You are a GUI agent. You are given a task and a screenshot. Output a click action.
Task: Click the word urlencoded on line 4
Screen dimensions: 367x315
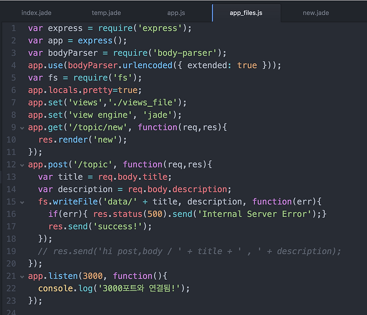point(147,66)
